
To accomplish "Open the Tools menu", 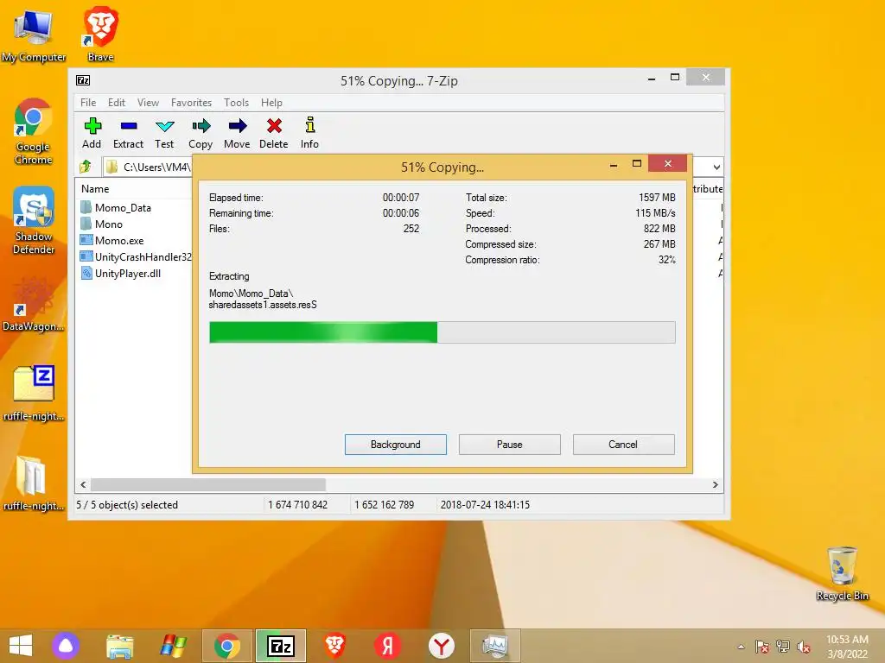I will [x=236, y=103].
